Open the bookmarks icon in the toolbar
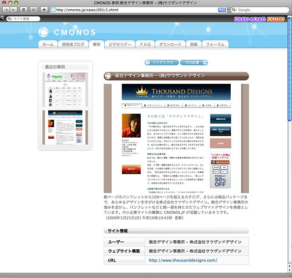Image resolution: width=292 pixels, height=278 pixels. pyautogui.click(x=34, y=10)
